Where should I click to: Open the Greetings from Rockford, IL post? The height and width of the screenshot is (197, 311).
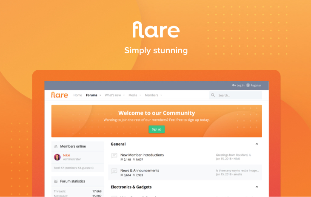[x=233, y=155]
